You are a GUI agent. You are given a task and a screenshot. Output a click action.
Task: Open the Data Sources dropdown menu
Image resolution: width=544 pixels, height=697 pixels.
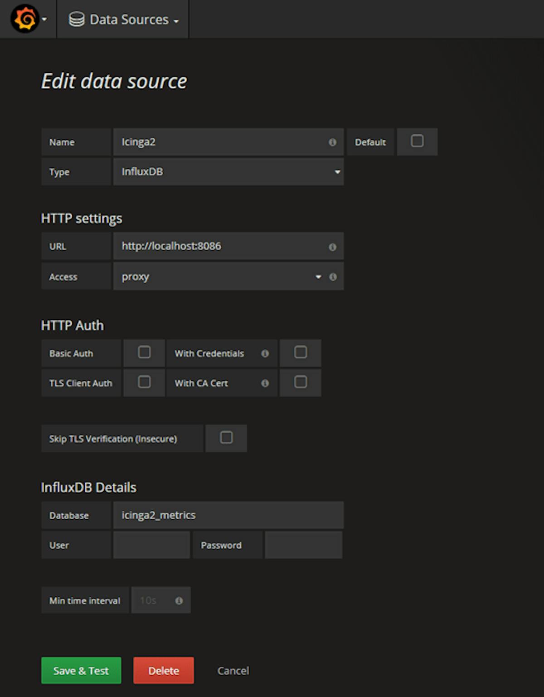123,19
